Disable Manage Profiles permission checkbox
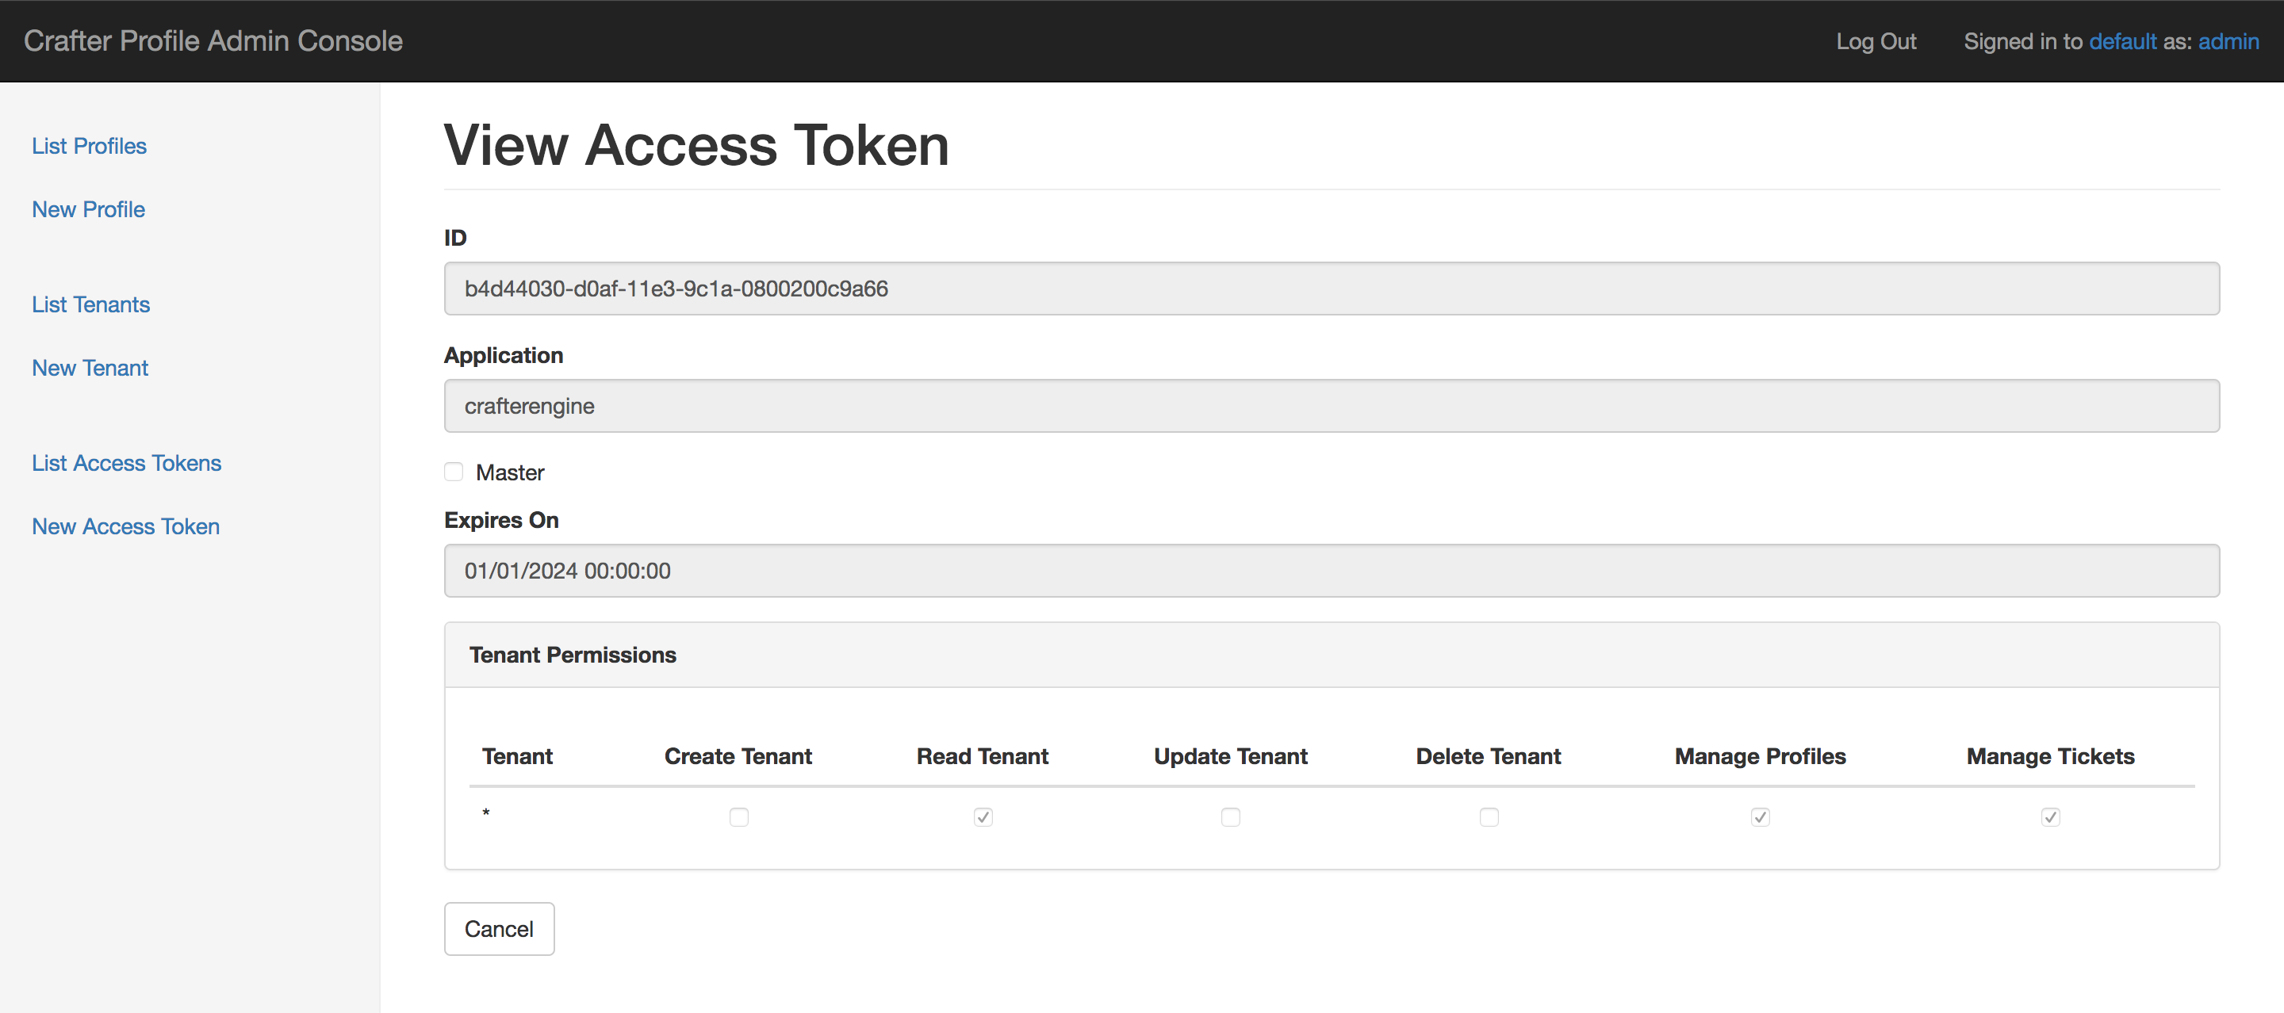 pyautogui.click(x=1760, y=816)
